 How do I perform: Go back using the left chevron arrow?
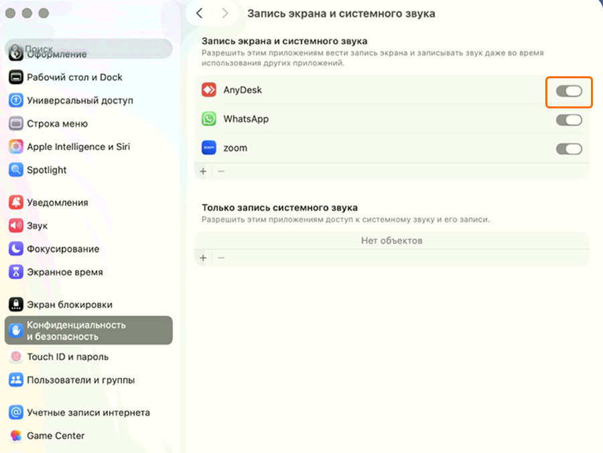199,13
